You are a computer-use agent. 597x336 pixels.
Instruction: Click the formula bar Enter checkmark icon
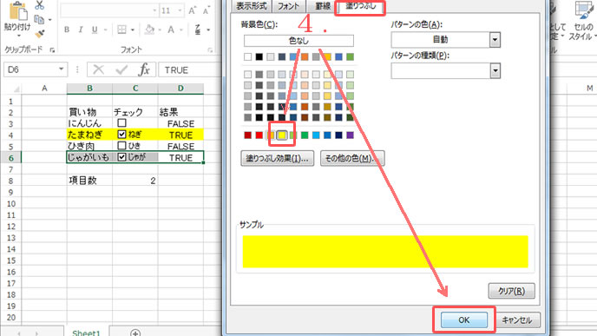coord(121,69)
